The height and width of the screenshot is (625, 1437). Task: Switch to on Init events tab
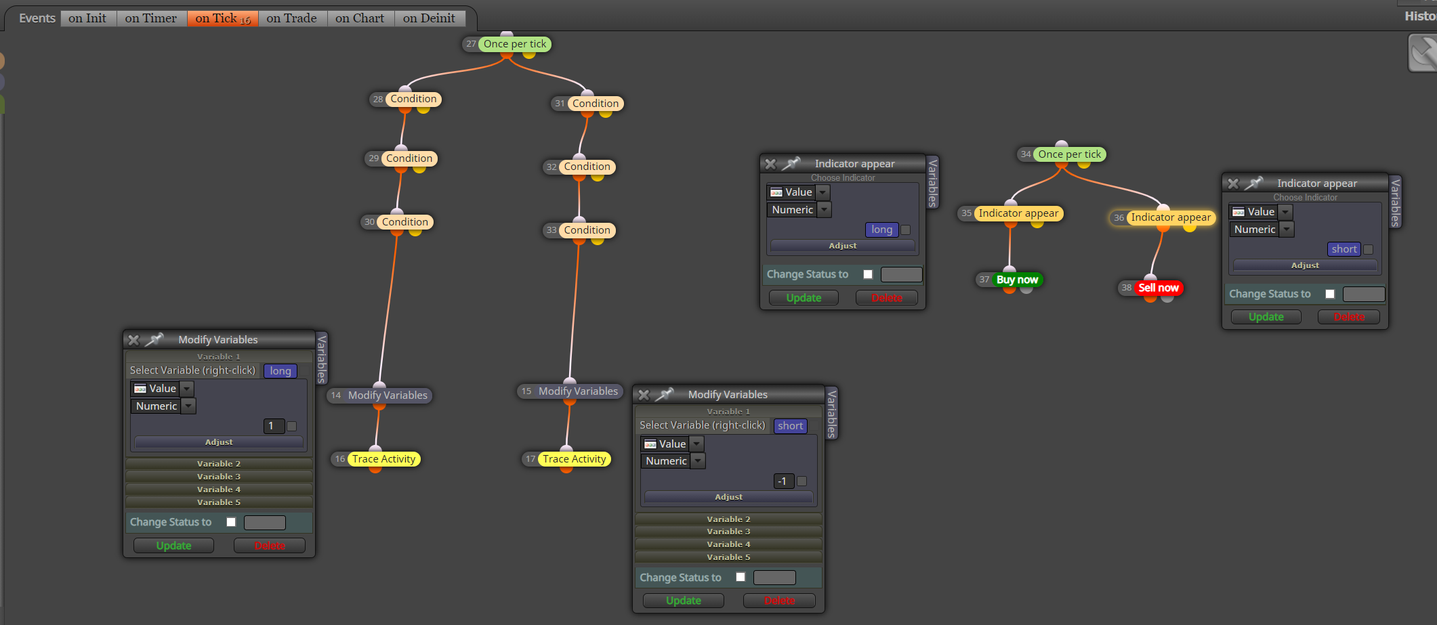coord(87,18)
